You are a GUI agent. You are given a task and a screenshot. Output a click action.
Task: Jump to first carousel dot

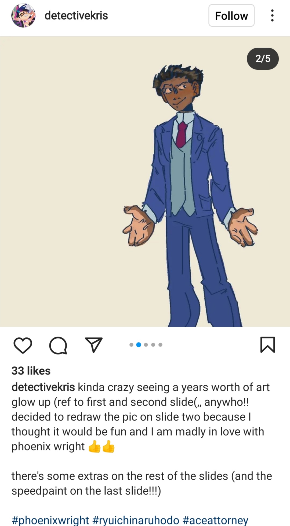point(131,345)
